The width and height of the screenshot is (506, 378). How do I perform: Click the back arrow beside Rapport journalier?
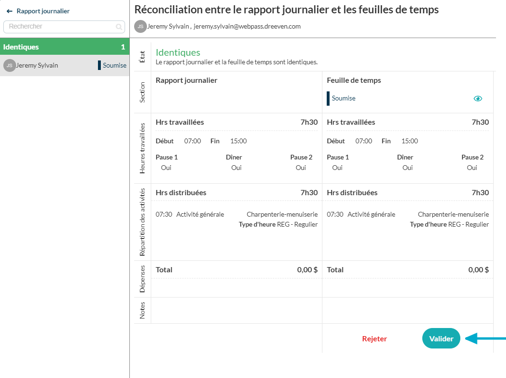10,11
